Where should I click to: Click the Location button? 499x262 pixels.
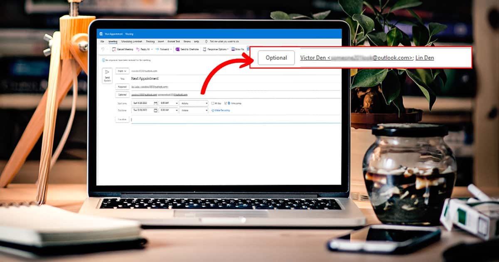122,119
